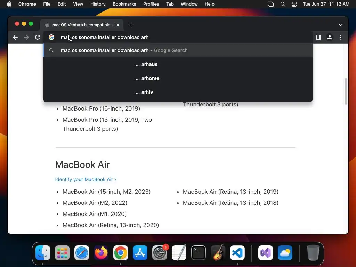Open Launchpad from the Dock
The width and height of the screenshot is (356, 267).
62,253
